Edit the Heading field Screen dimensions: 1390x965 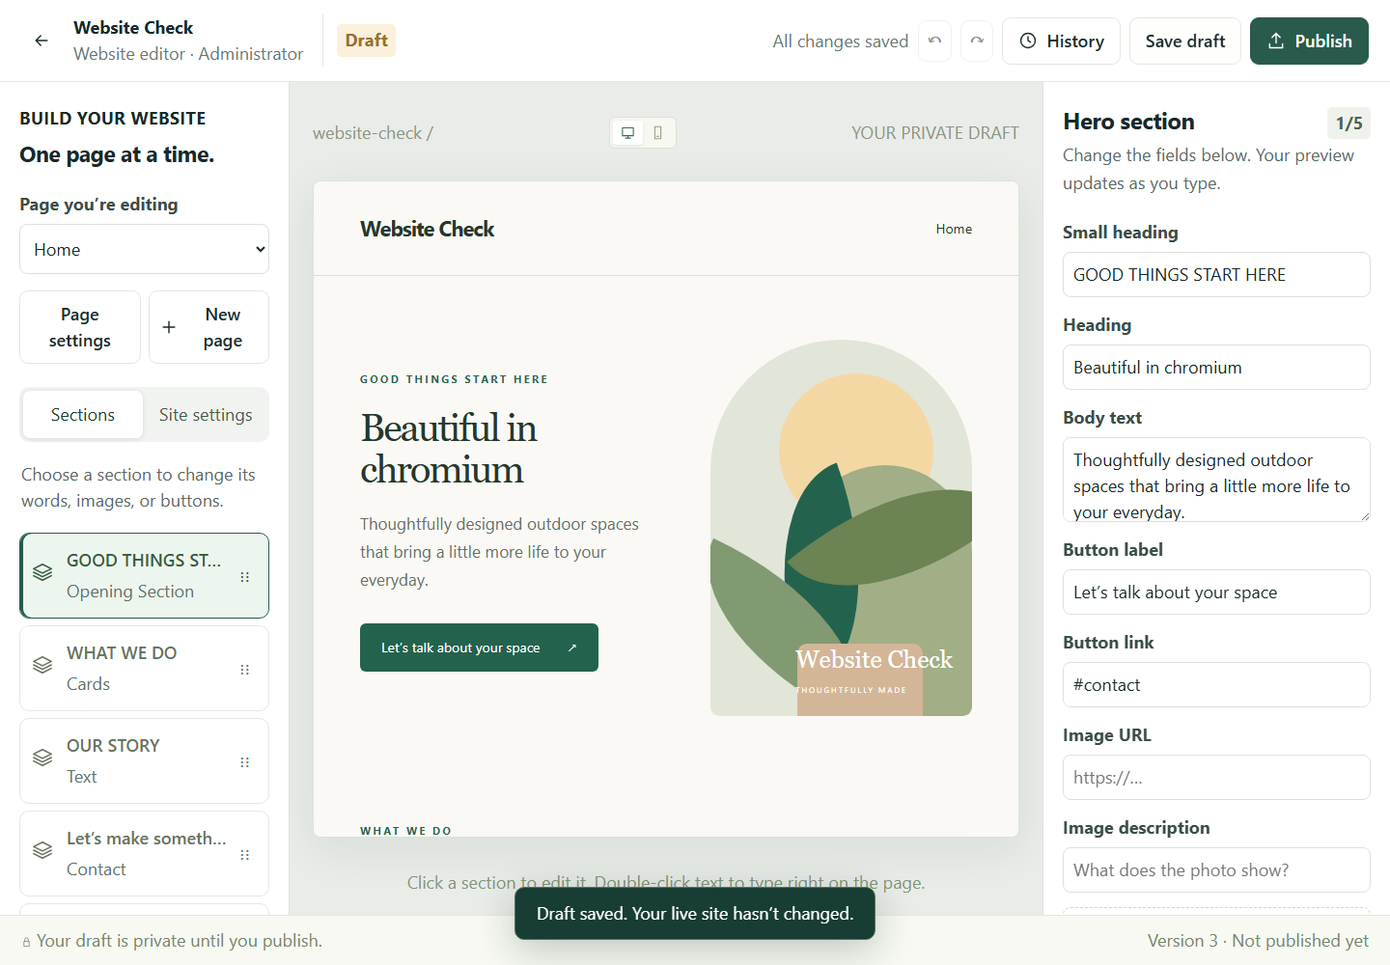[x=1216, y=368]
